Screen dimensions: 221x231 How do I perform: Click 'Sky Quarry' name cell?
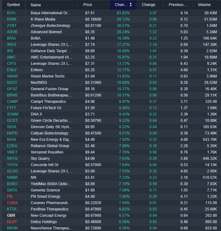pos(40,159)
